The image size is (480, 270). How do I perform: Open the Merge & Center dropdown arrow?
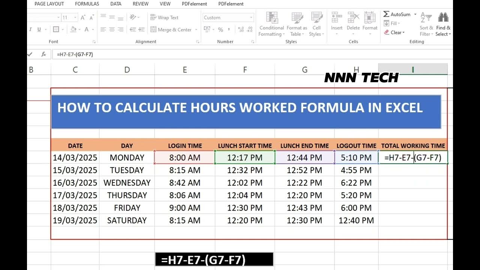(196, 30)
